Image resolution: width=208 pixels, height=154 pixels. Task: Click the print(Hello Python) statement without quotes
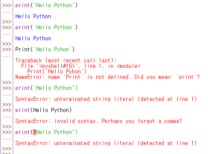[43, 110]
